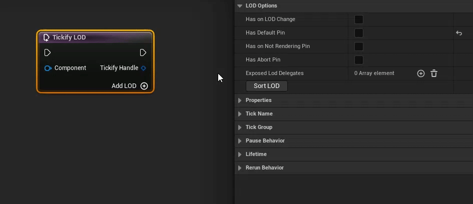Toggle the Has Default Pin checkbox

tap(358, 33)
